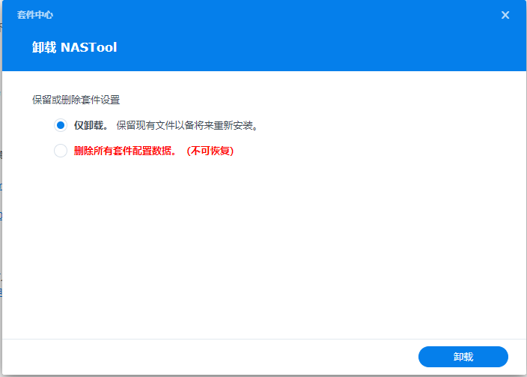The width and height of the screenshot is (527, 377).
Task: Click the 套件中心 title text
Action: pos(35,15)
